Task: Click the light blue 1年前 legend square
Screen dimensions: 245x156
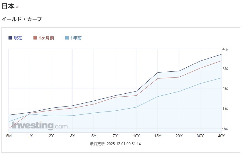Action: click(67, 38)
